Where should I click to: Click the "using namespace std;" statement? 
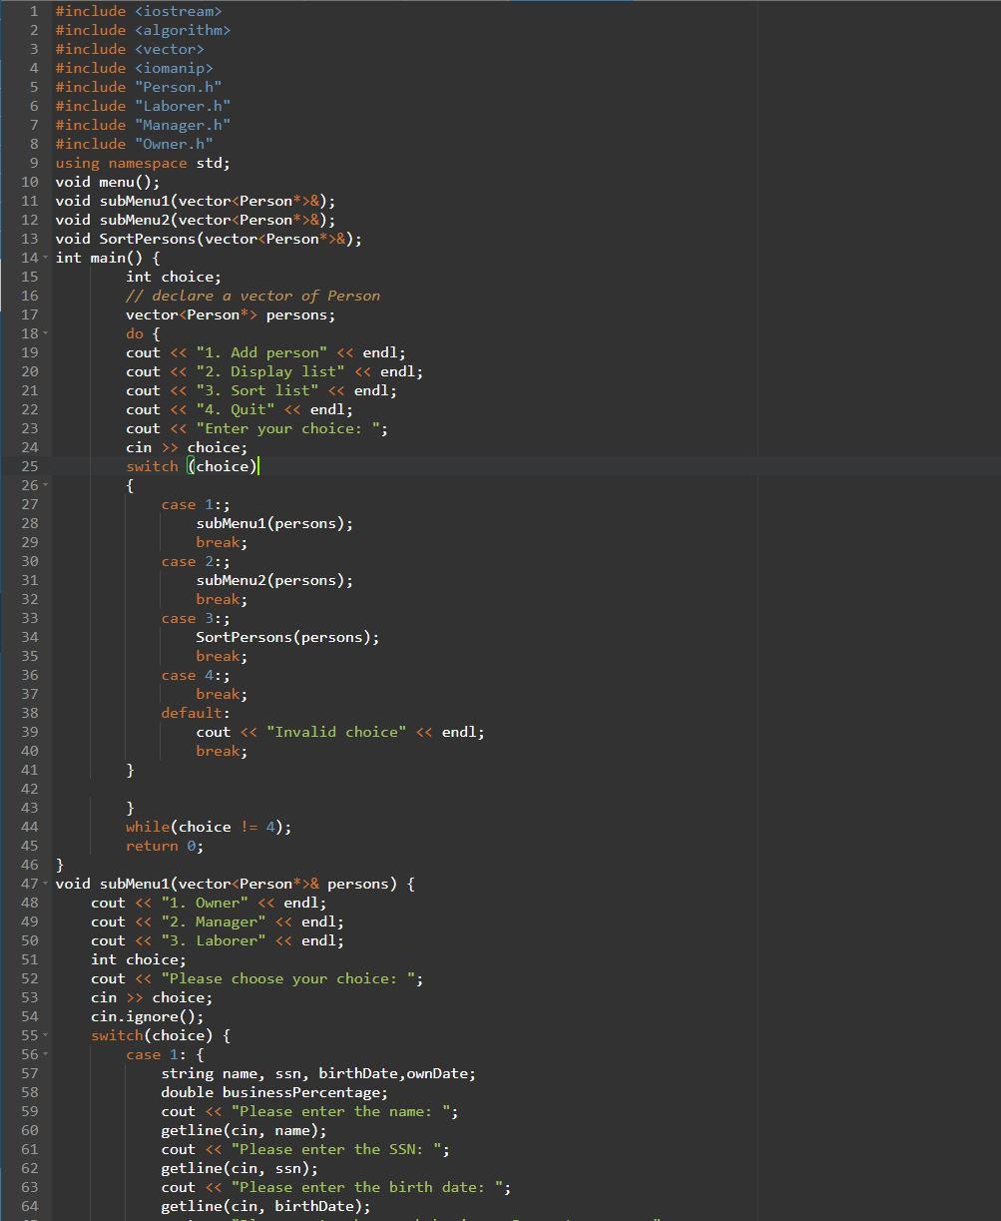pos(143,163)
